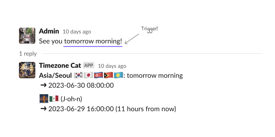Click the APP badge beside Timezone Cat

point(88,65)
